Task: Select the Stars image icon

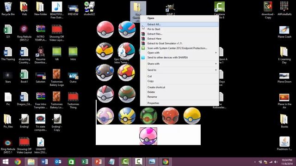Action: (8, 77)
